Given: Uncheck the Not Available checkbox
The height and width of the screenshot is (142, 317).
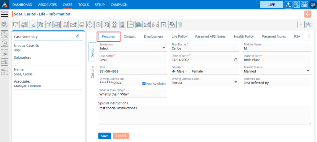Looking at the screenshot, I should [144, 84].
